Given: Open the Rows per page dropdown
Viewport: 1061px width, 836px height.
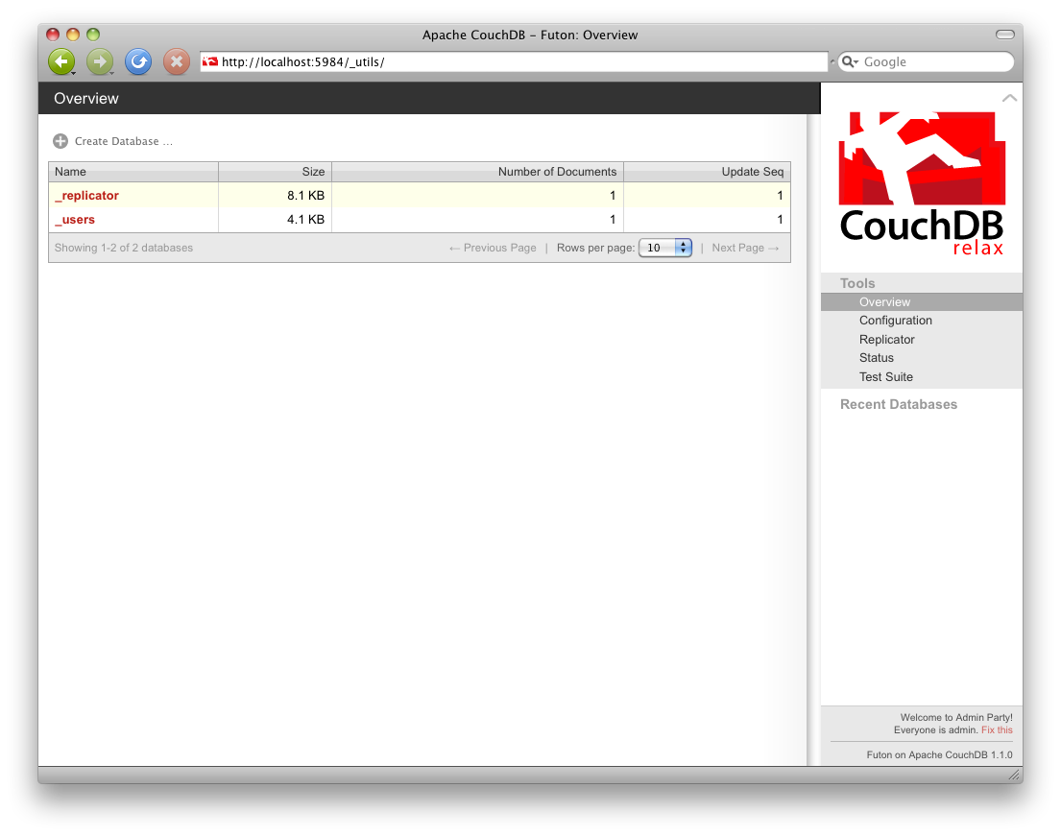Looking at the screenshot, I should coord(665,248).
